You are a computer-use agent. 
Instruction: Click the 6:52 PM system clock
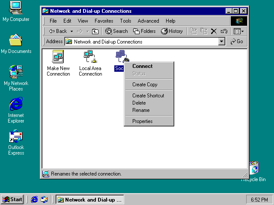pos(259,199)
